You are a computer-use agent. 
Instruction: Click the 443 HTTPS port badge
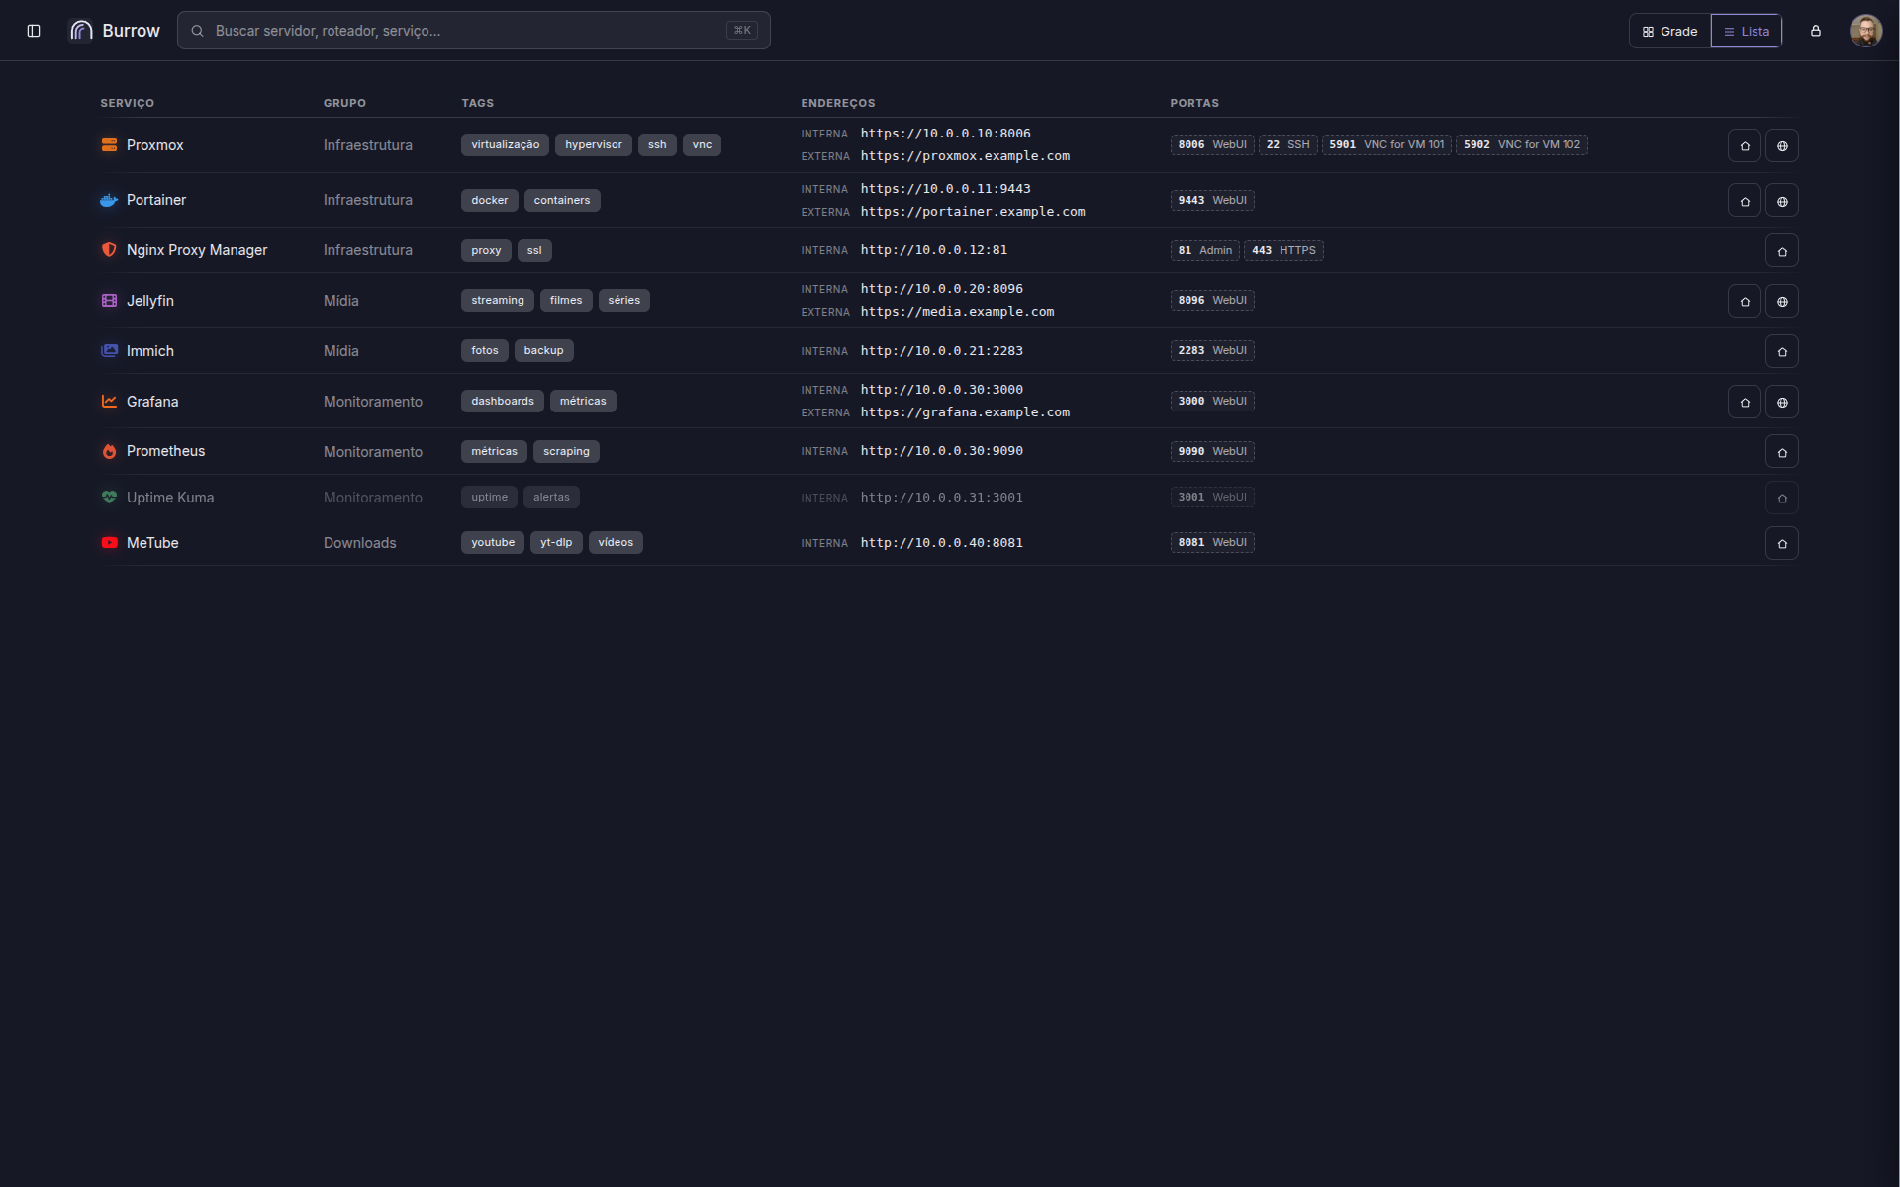pos(1283,250)
